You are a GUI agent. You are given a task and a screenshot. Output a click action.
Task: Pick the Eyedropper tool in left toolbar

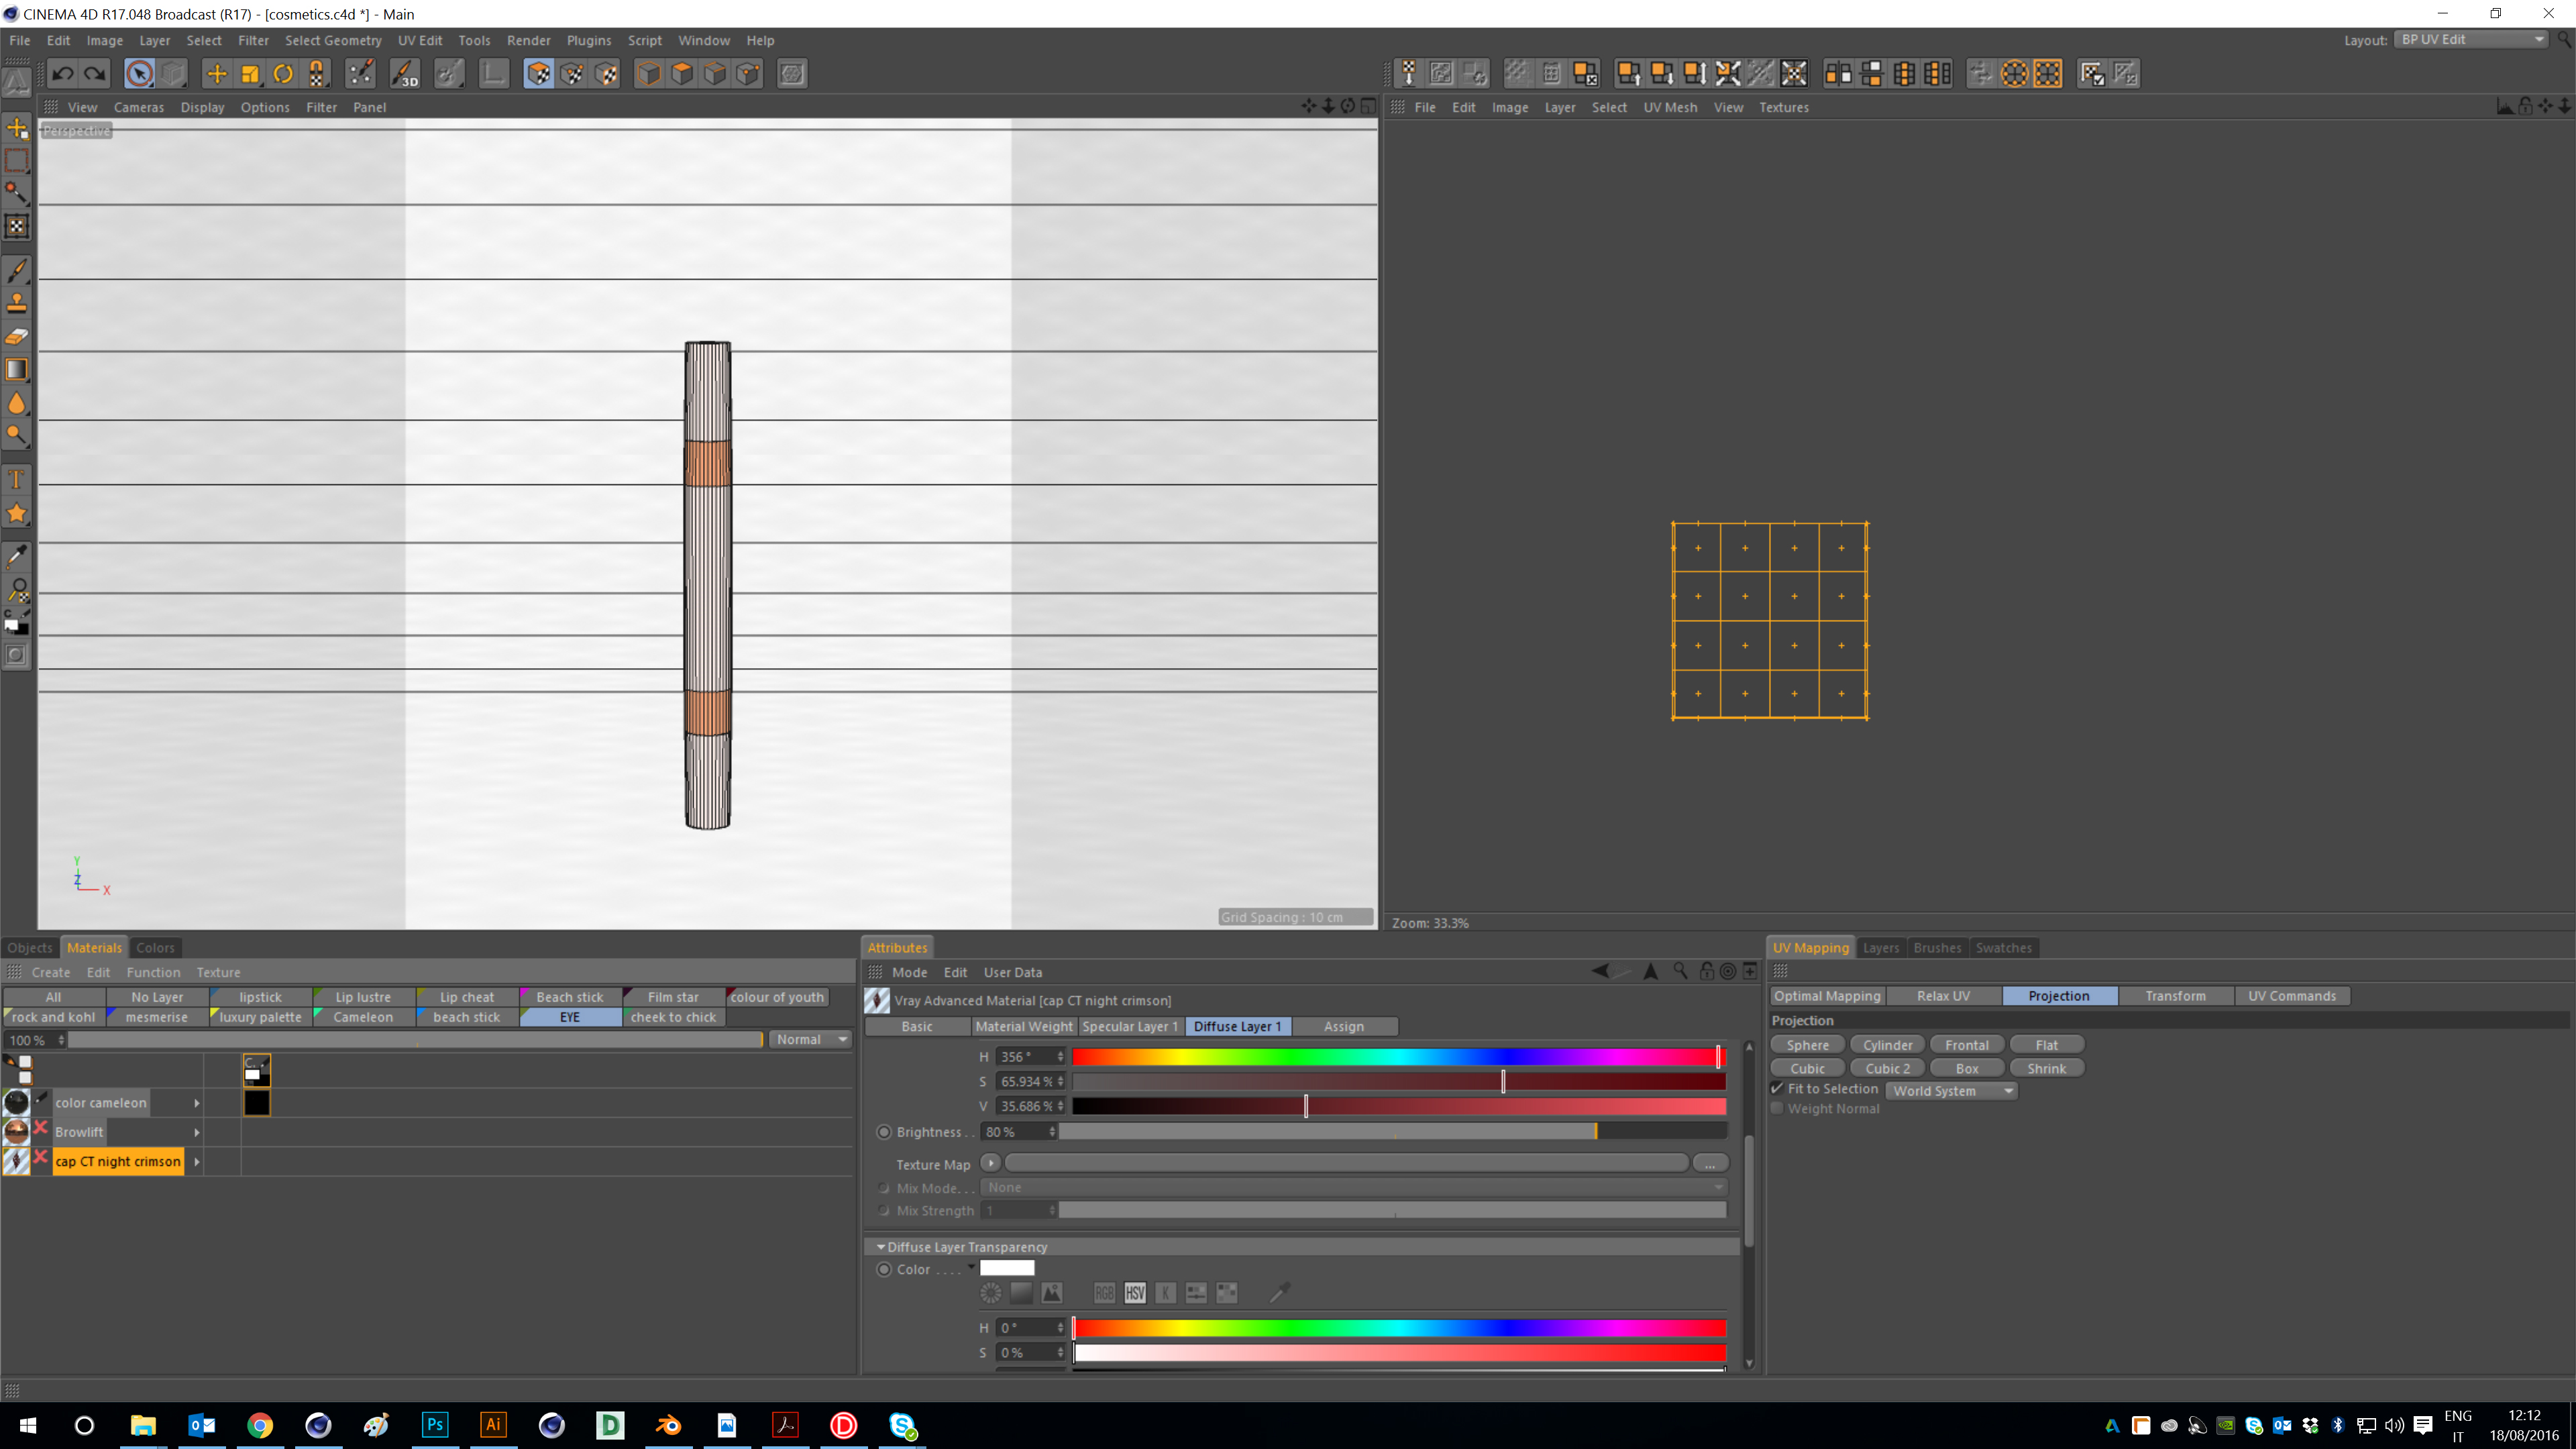[x=17, y=556]
